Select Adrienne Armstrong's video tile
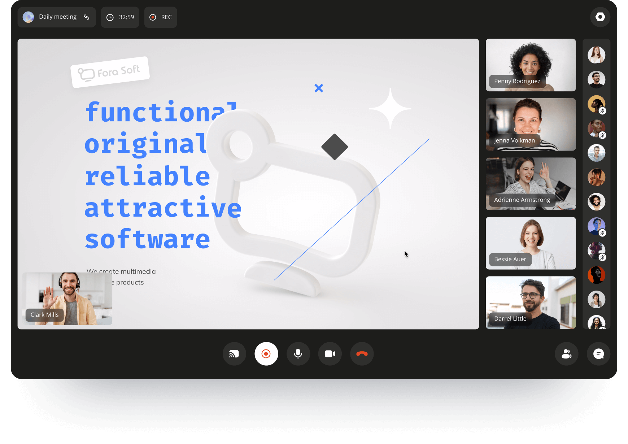This screenshot has width=628, height=444. pyautogui.click(x=531, y=184)
